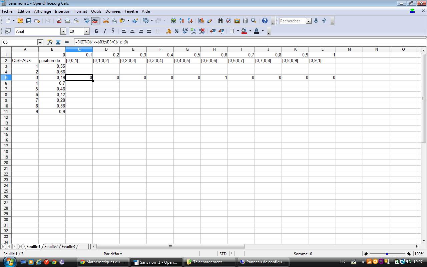The image size is (427, 267).
Task: Paste with the clipboard icon
Action: click(122, 21)
